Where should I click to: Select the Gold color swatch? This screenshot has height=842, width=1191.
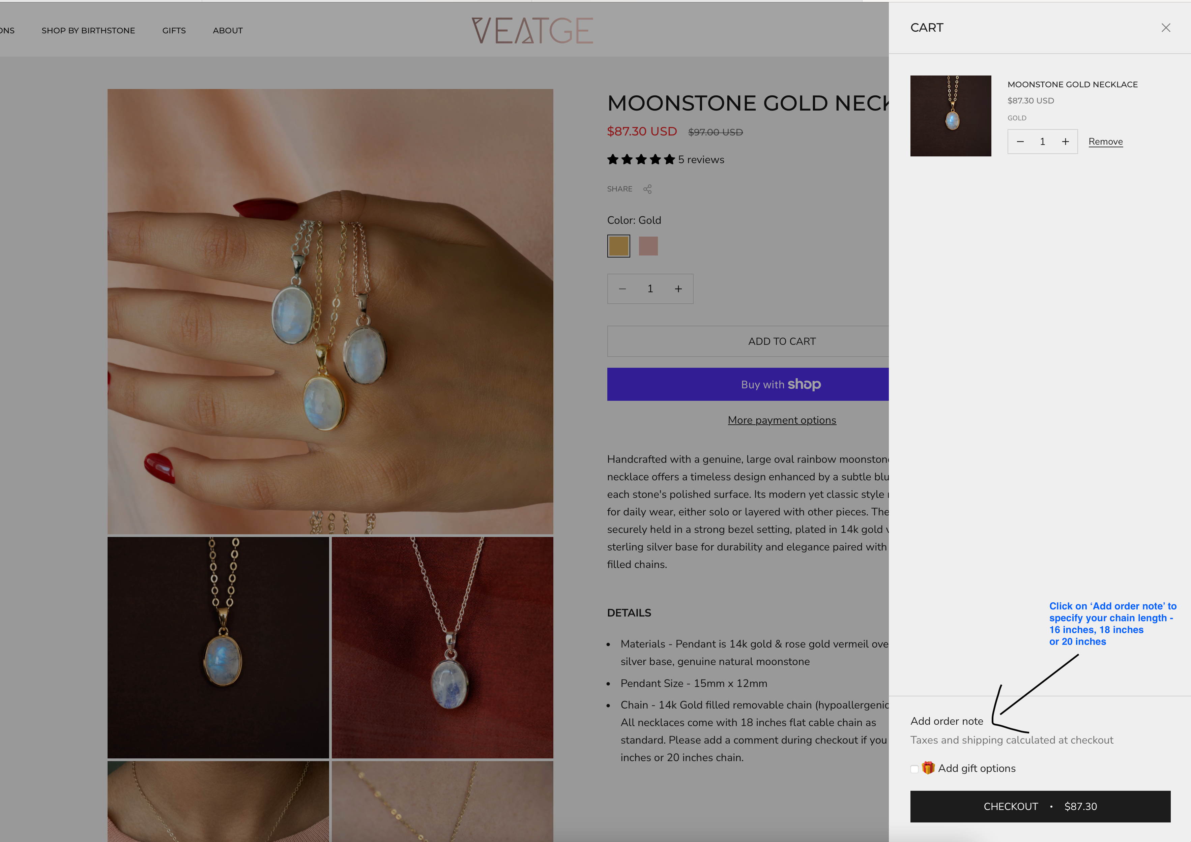[x=618, y=246]
